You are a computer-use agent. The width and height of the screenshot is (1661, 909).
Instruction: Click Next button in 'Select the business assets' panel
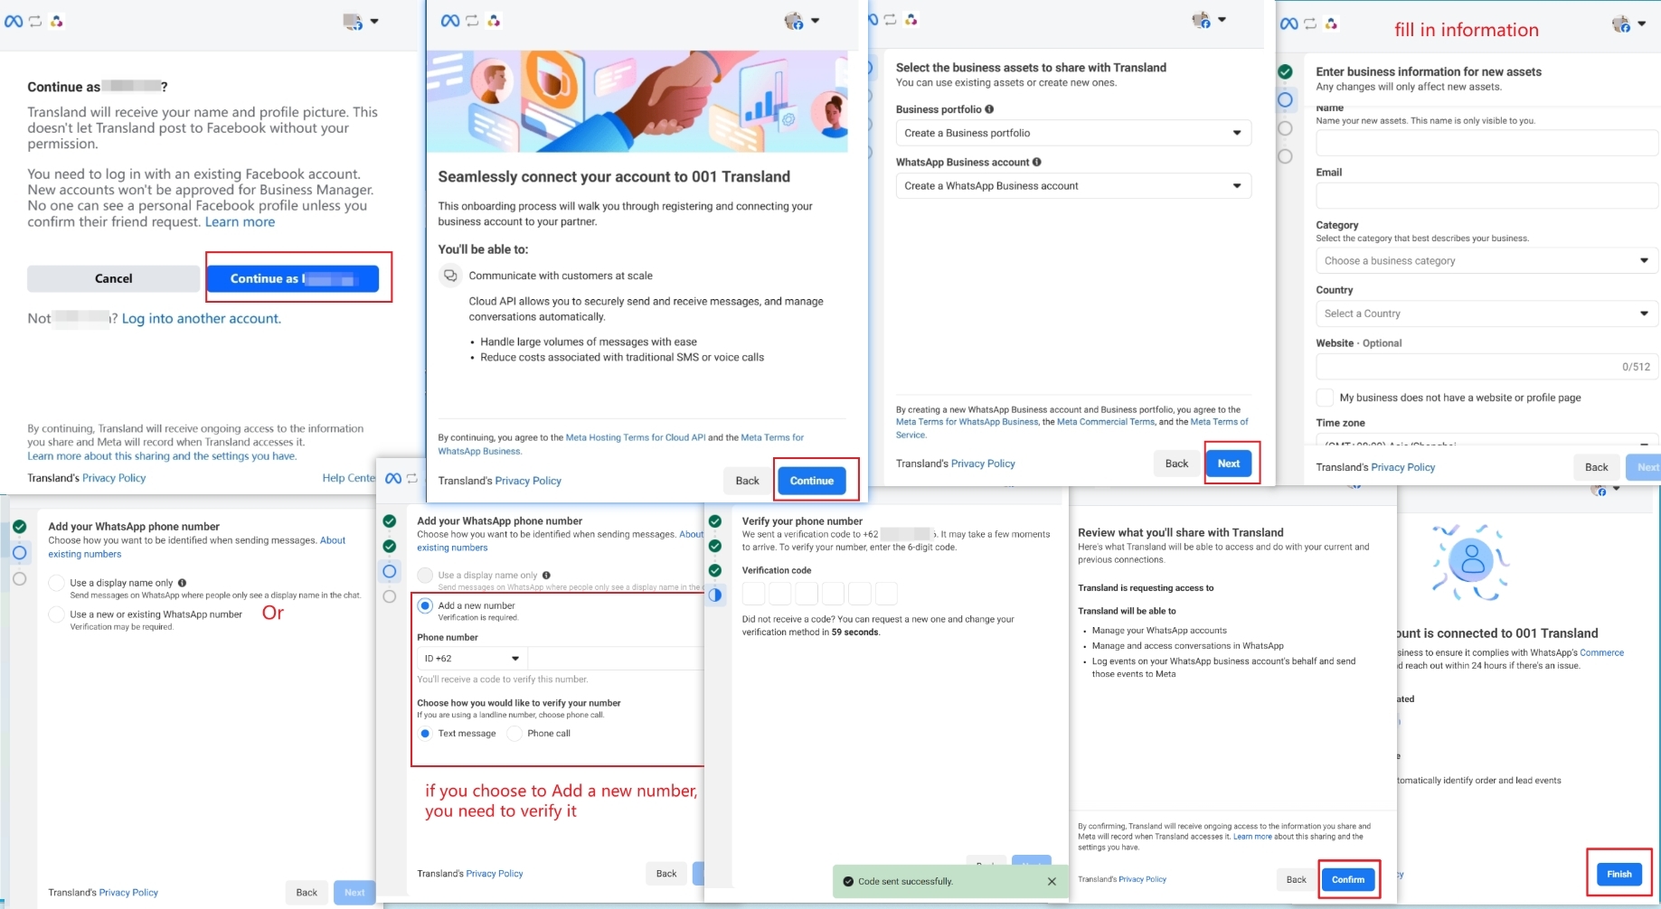pyautogui.click(x=1229, y=464)
